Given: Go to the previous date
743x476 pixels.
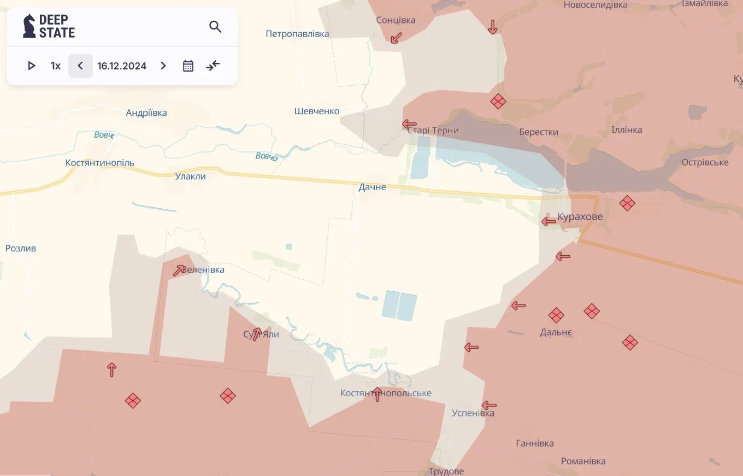Looking at the screenshot, I should 80,66.
